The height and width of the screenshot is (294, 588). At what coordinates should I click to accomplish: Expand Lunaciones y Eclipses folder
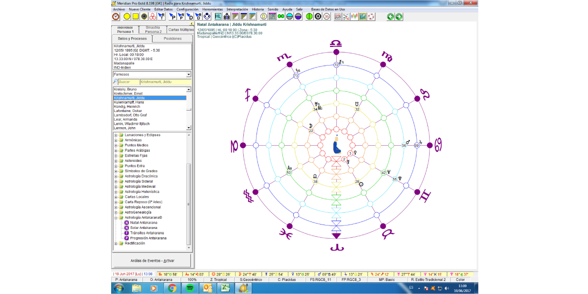116,135
